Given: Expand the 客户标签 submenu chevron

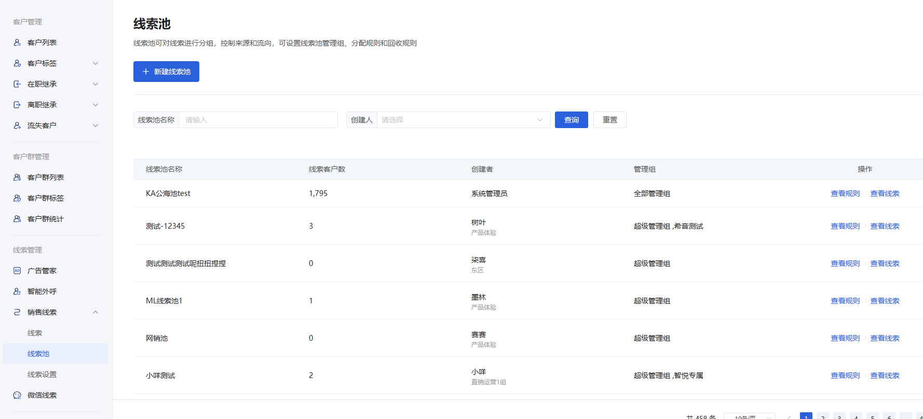Looking at the screenshot, I should (x=96, y=63).
